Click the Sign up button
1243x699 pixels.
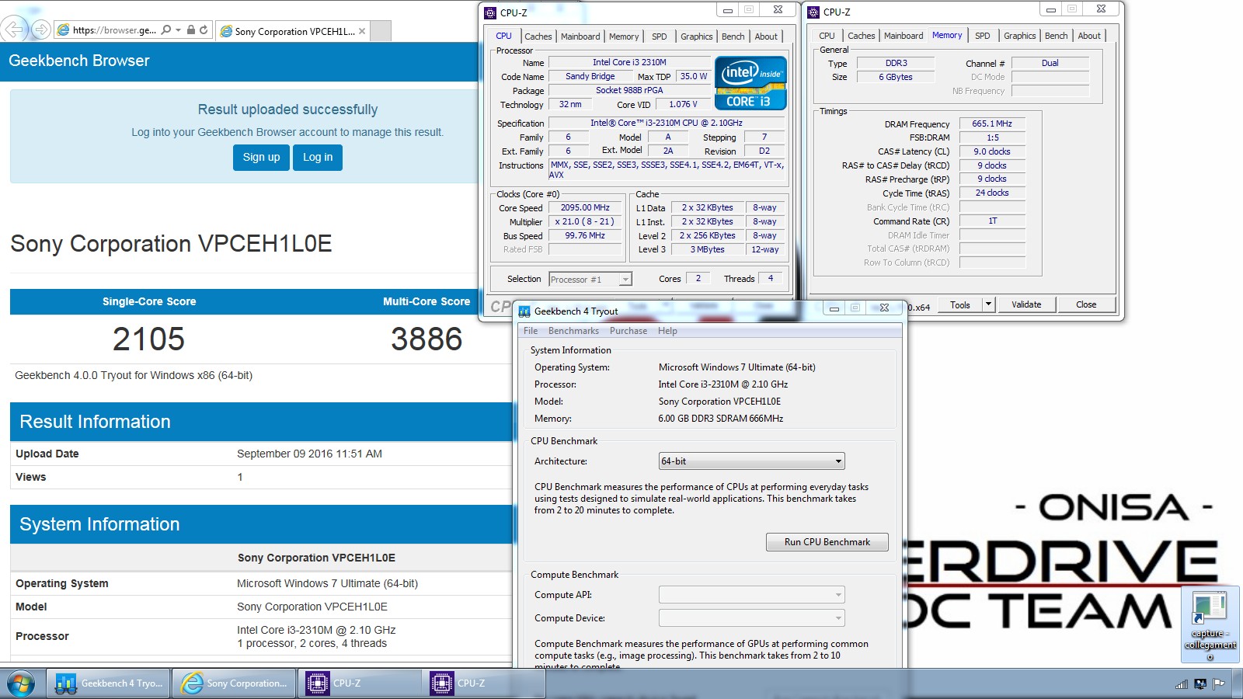click(261, 158)
